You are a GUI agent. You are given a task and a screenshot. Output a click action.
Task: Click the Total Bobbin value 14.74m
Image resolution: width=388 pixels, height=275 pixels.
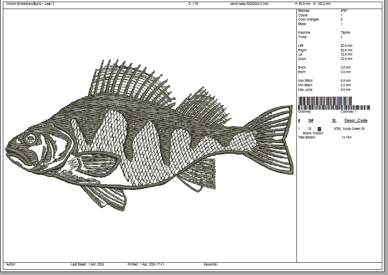(346, 137)
